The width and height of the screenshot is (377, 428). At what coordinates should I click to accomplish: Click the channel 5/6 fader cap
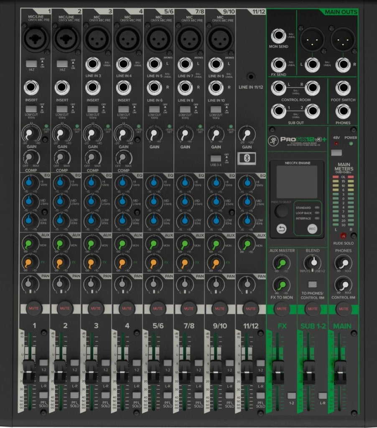point(153,372)
